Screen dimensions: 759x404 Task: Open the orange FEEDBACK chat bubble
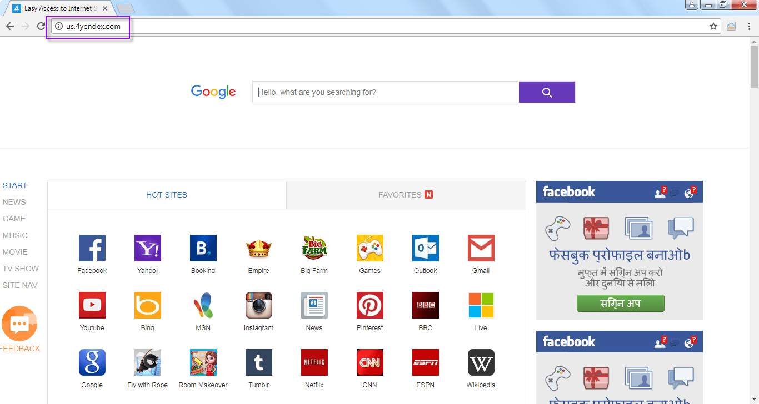click(19, 324)
